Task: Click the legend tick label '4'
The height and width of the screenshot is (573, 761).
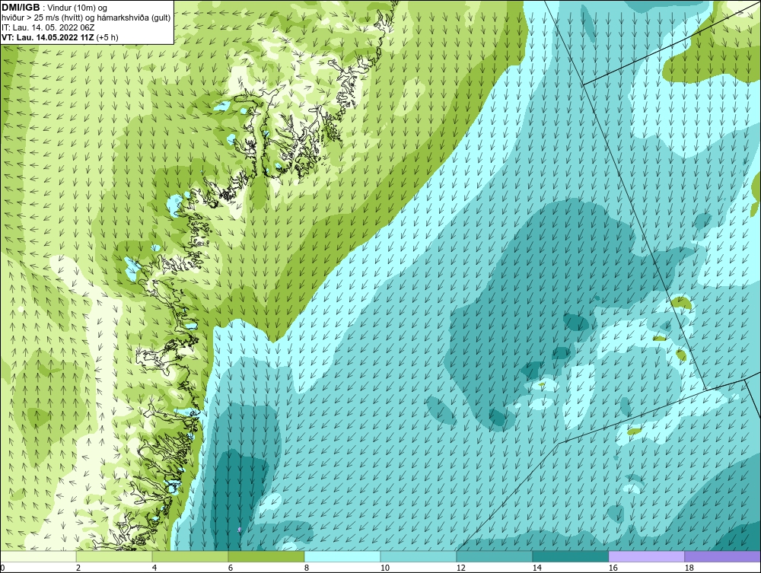Action: (154, 568)
